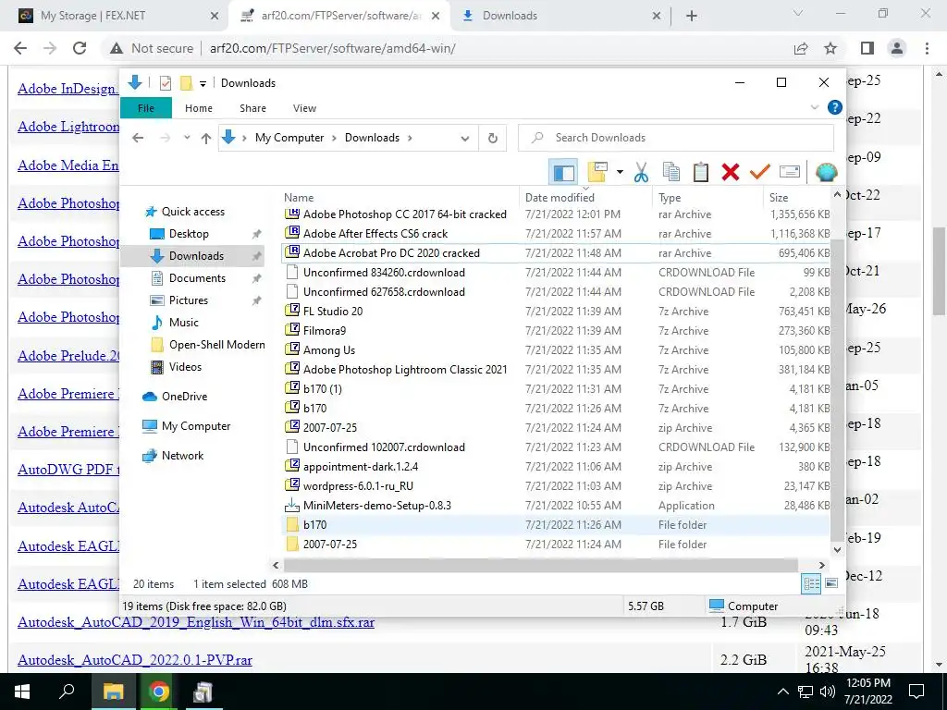
Task: Click the new folder icon in the title bar
Action: (x=186, y=83)
